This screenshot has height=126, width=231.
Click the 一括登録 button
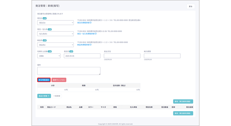57,96
